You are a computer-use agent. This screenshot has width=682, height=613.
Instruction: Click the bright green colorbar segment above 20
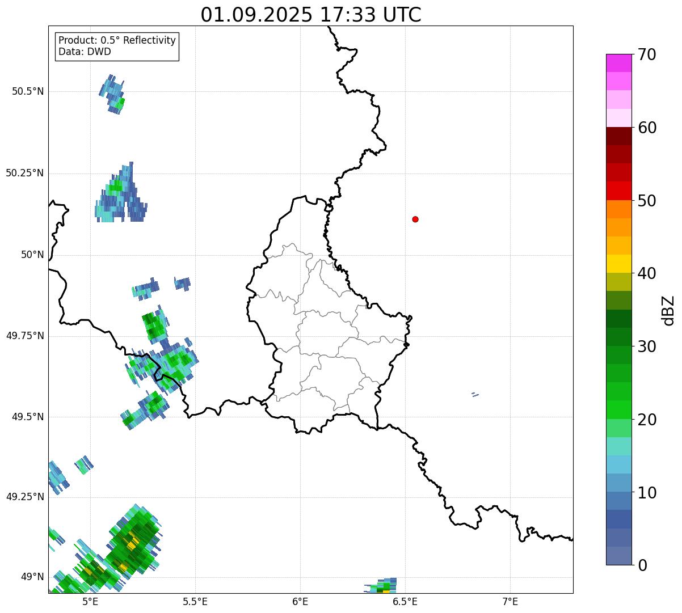click(x=618, y=409)
